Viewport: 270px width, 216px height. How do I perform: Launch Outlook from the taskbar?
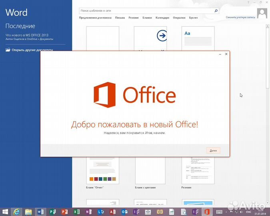click(x=124, y=212)
